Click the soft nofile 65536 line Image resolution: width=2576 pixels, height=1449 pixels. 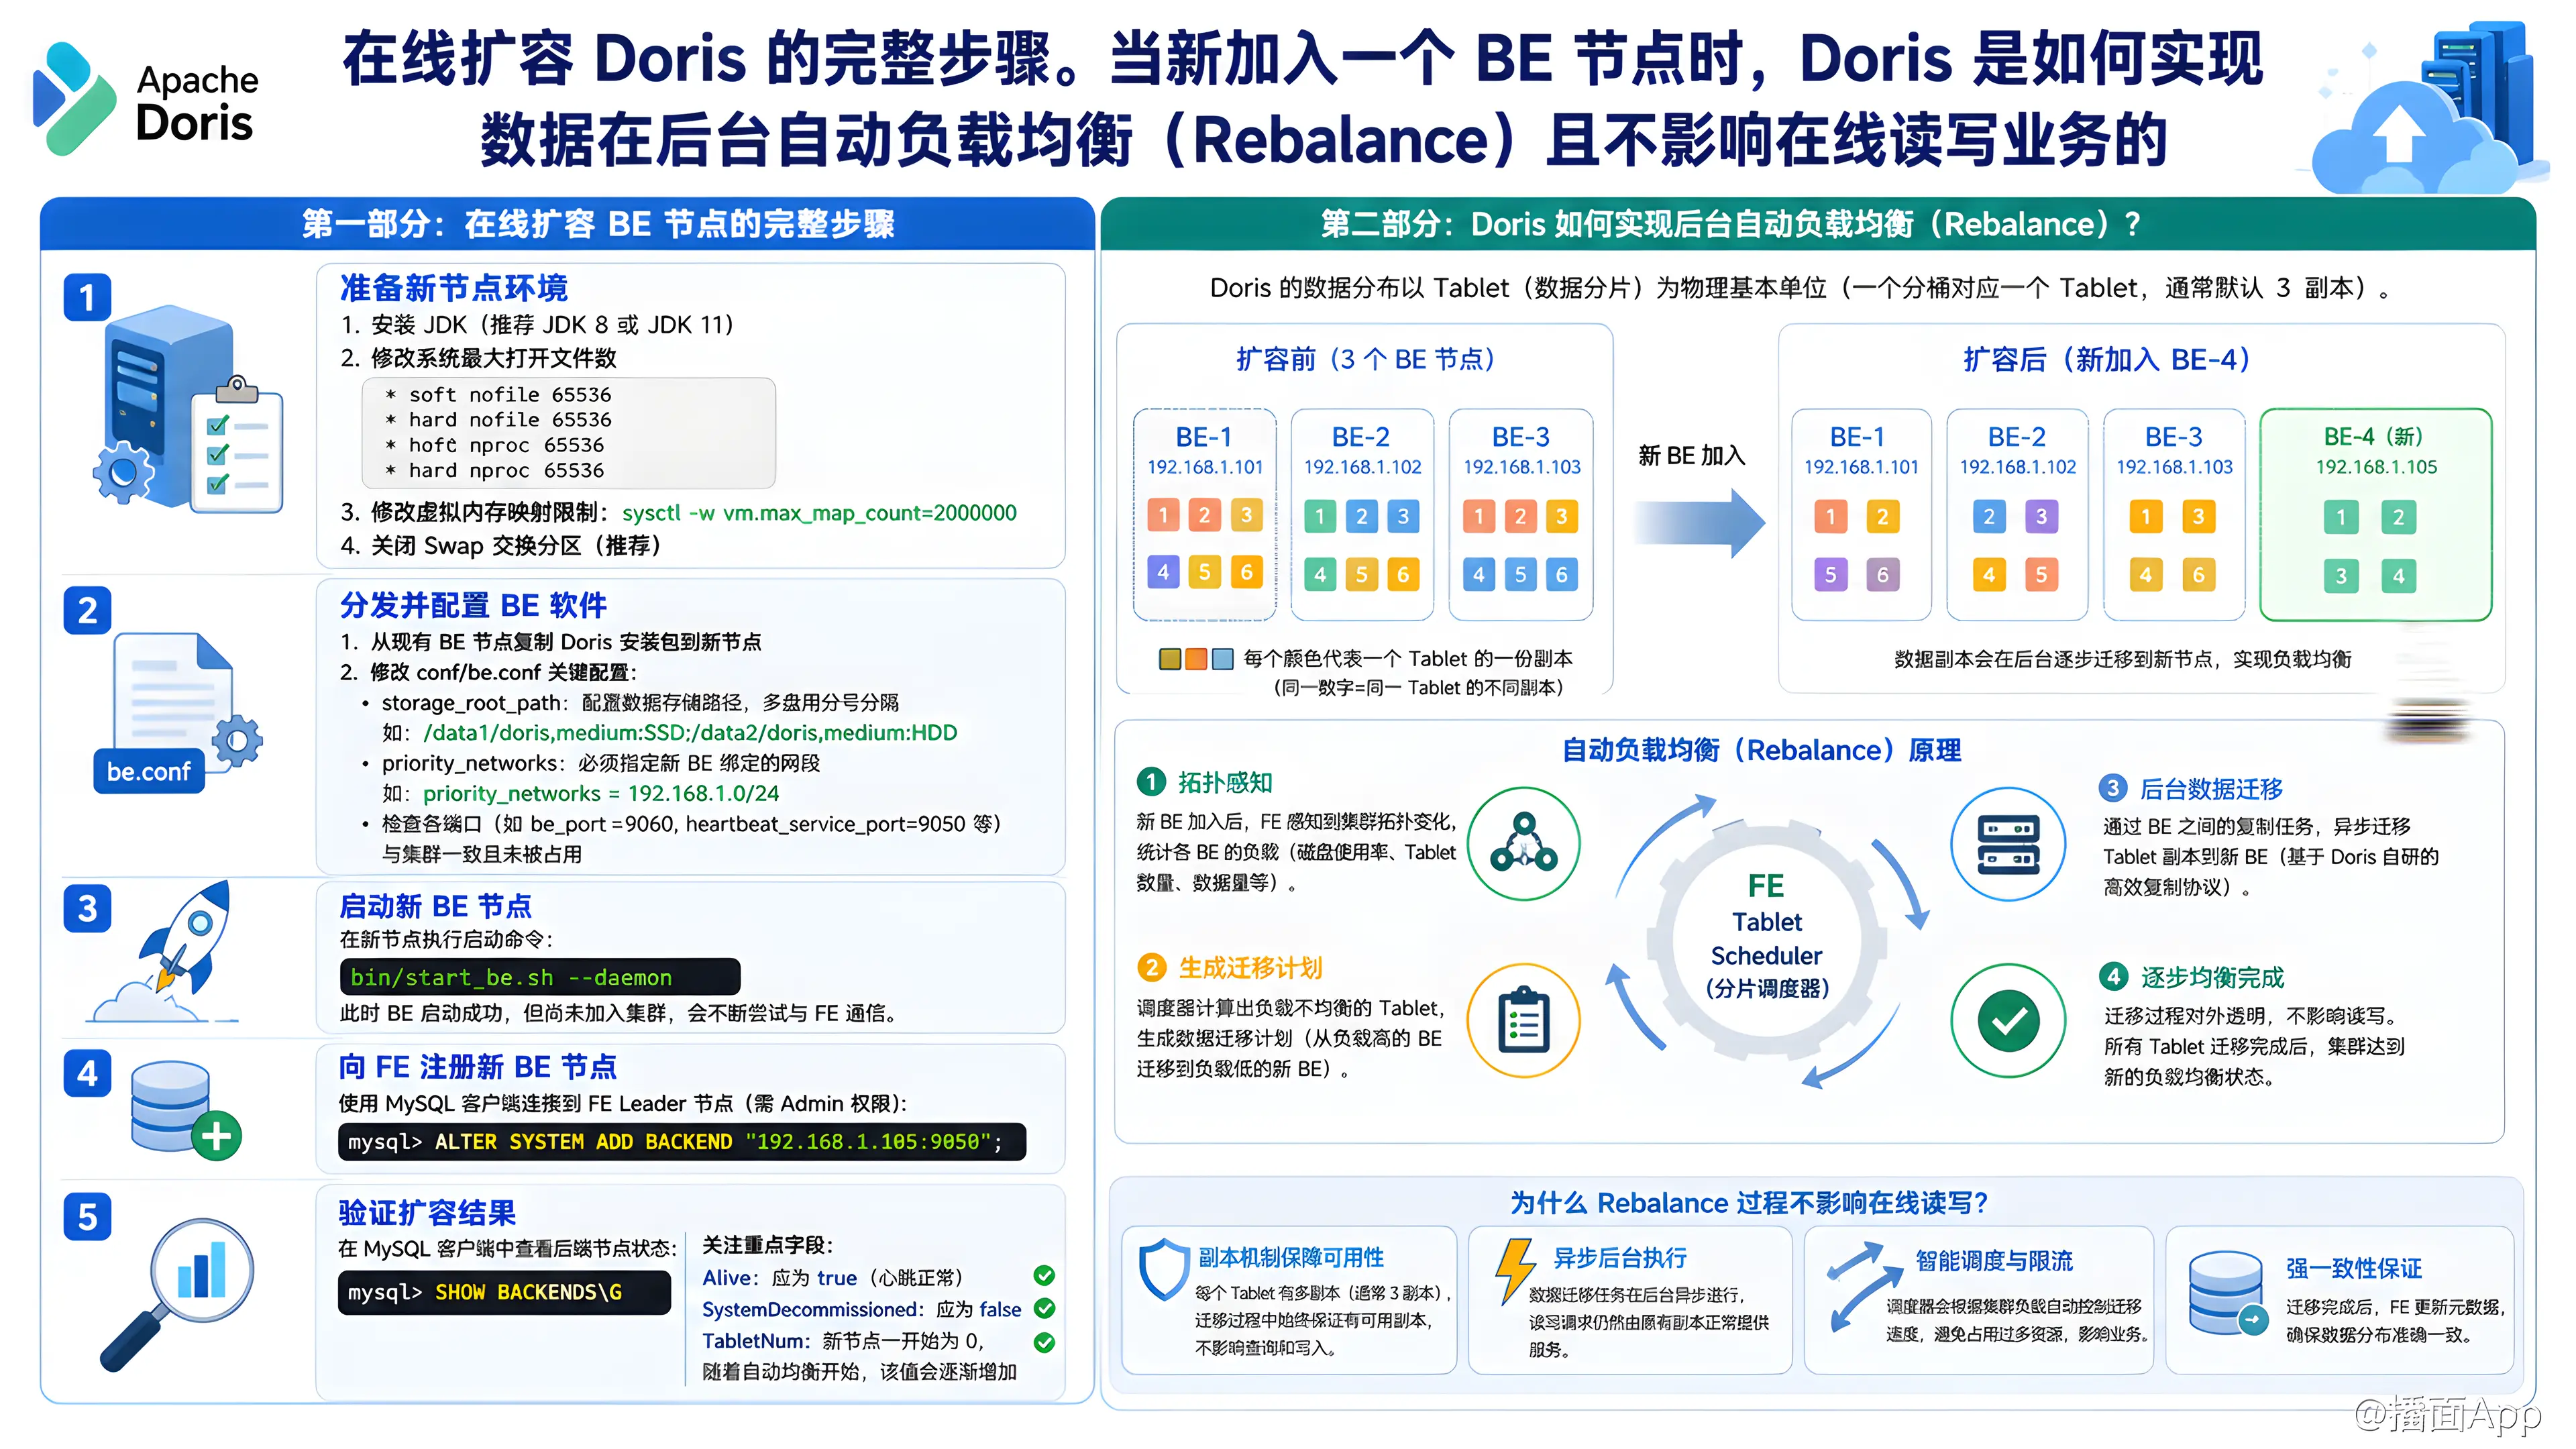coord(498,395)
